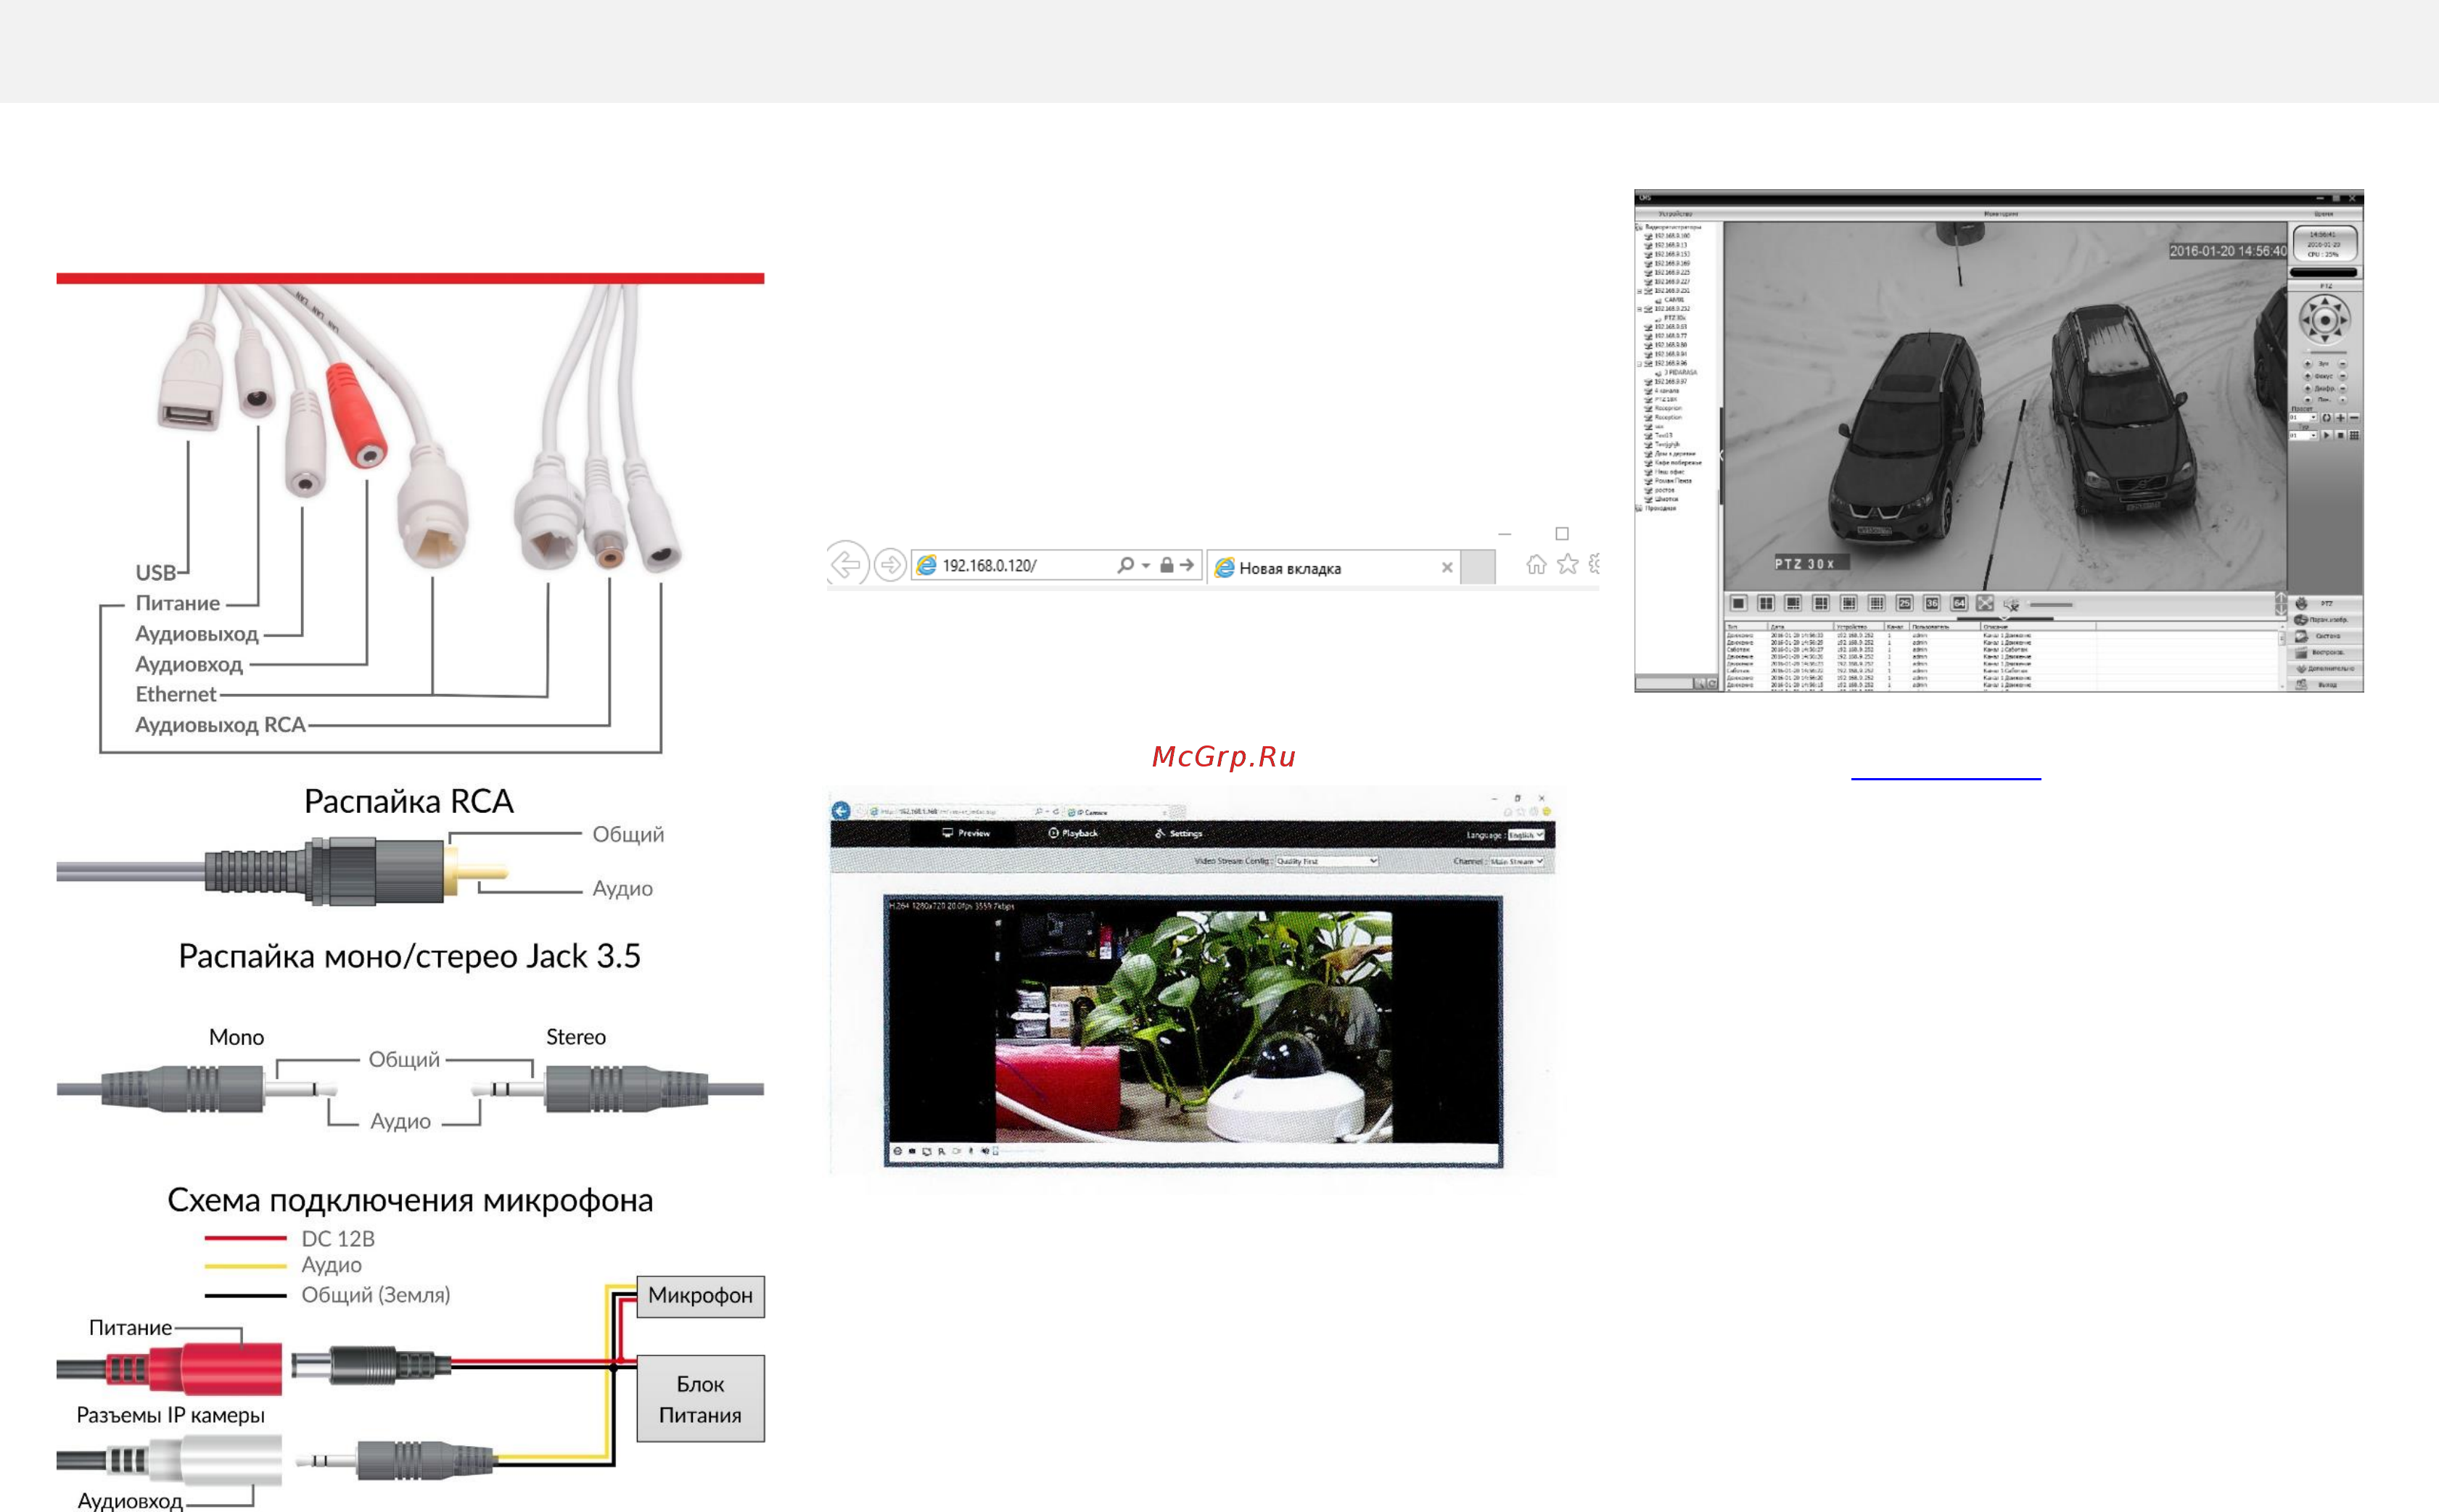Open the Дополнительно panel
The width and height of the screenshot is (2439, 1512).
coord(2325,669)
